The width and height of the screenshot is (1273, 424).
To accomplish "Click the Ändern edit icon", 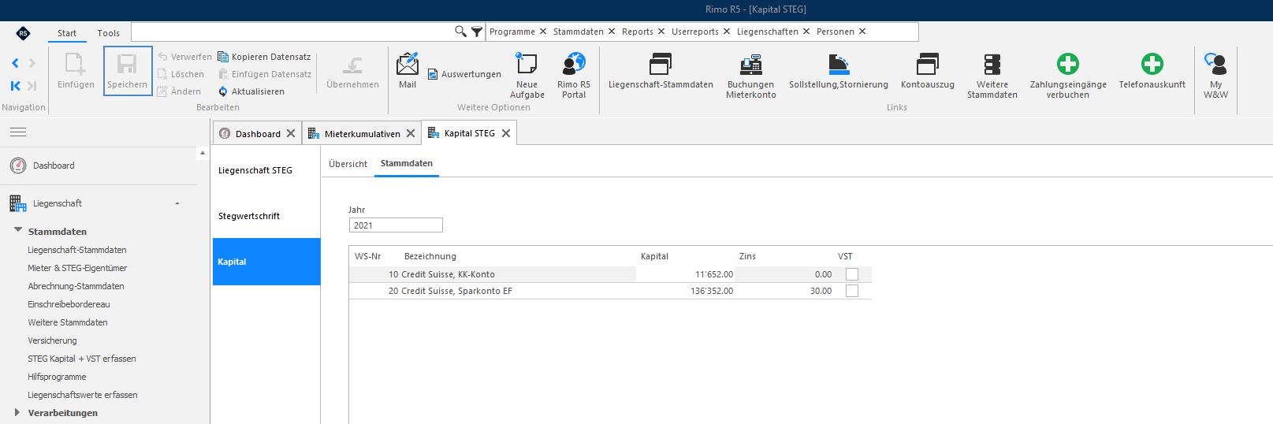I will pyautogui.click(x=162, y=91).
